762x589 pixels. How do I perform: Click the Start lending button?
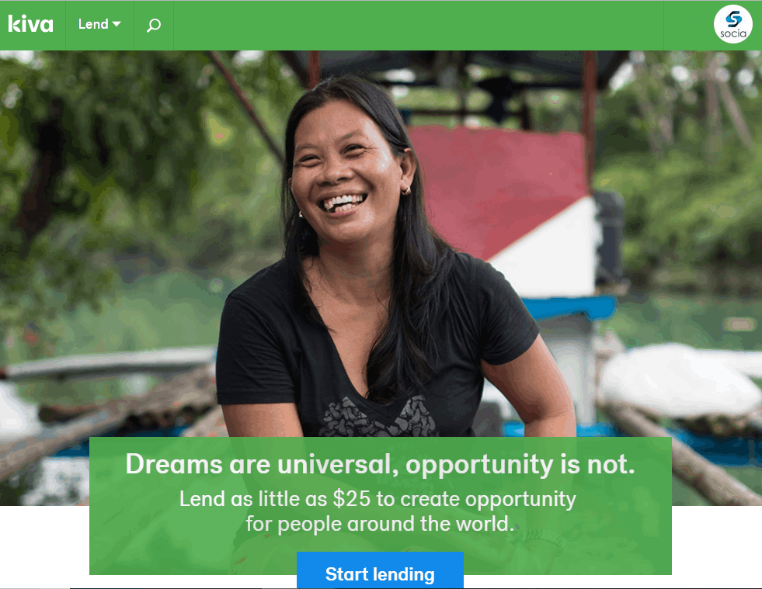380,570
